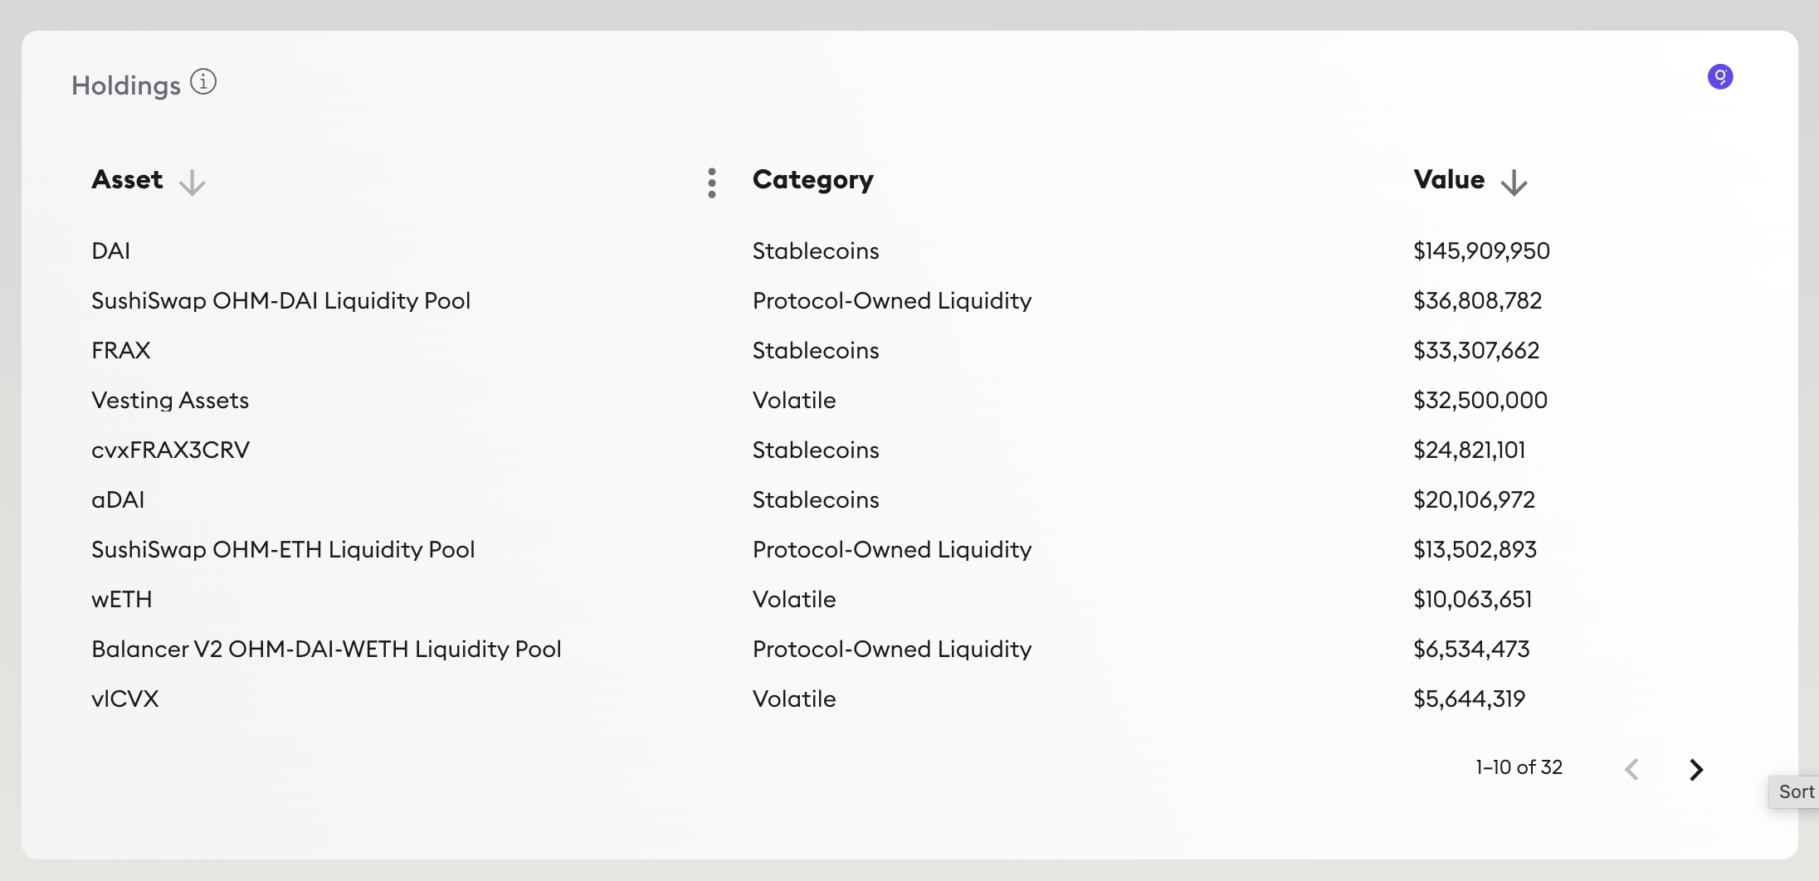1819x881 pixels.
Task: Toggle sort direction on Asset column
Action: (x=192, y=183)
